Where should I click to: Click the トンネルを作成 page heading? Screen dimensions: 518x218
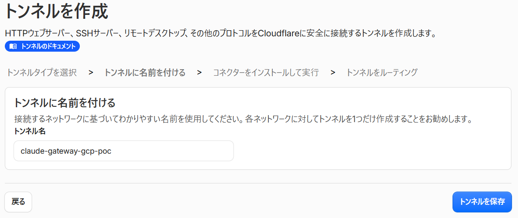56,12
